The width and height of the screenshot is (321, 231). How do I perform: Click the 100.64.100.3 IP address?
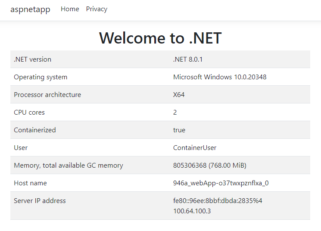click(x=192, y=211)
